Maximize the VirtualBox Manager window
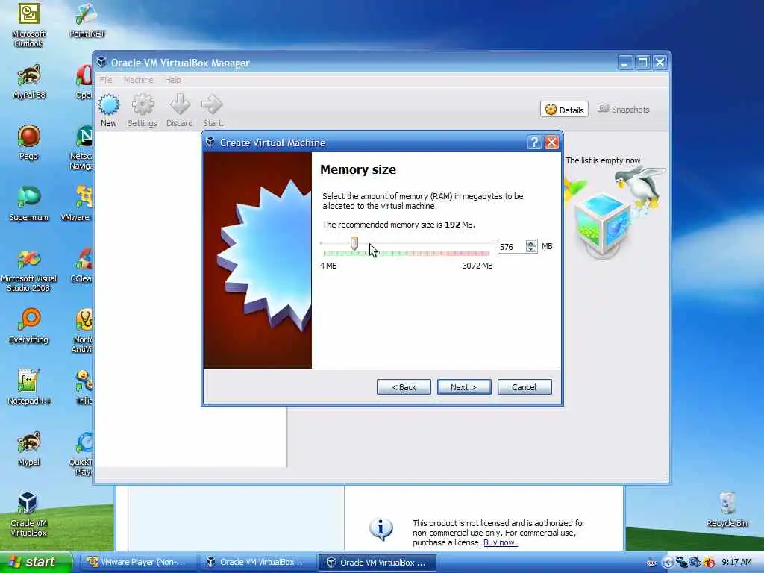The width and height of the screenshot is (764, 573). point(642,63)
